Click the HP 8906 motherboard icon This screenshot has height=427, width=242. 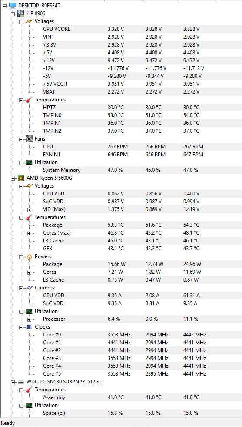21,13
